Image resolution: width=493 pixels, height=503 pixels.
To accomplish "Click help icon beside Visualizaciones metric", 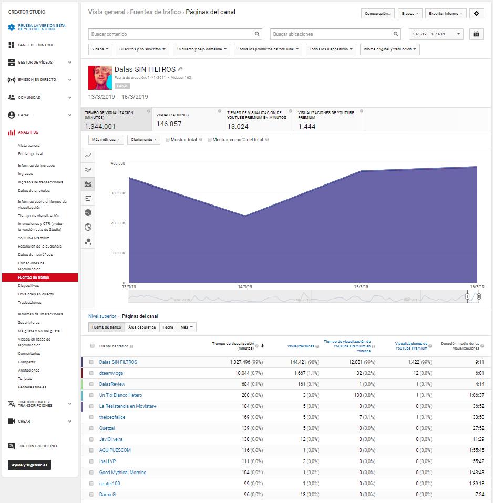I will (x=220, y=111).
